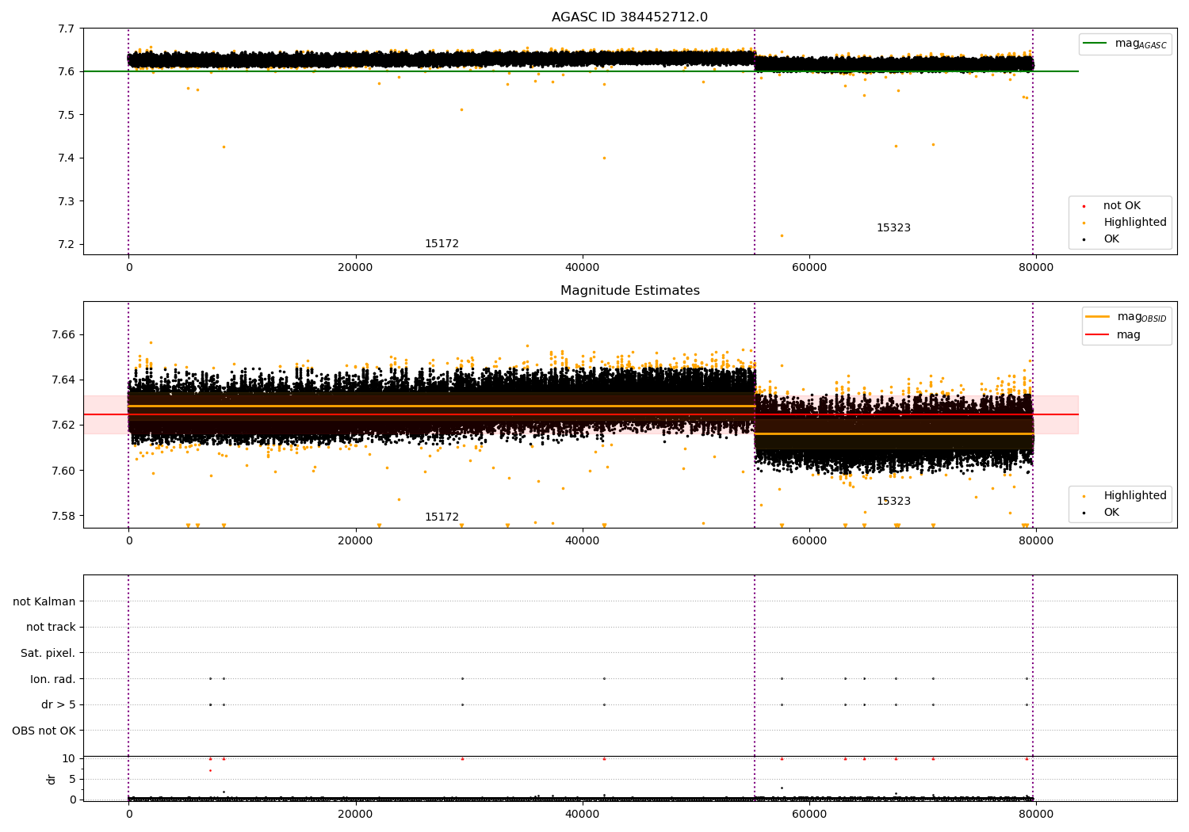Screen dimensions: 1189x832
Task: Click the rotated 'dr' axis label
Action: [52, 779]
